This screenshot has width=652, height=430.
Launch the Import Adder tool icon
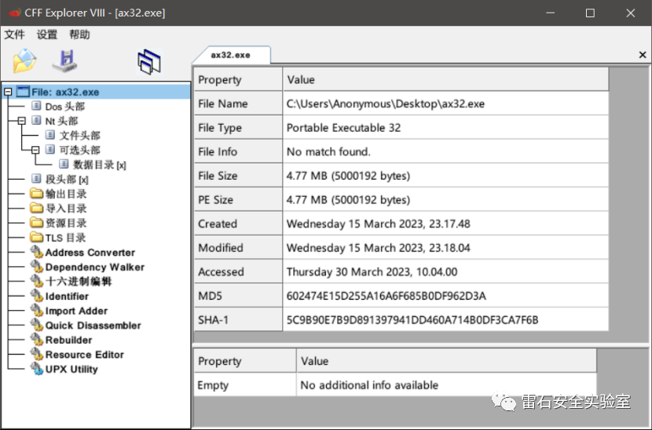(x=37, y=311)
